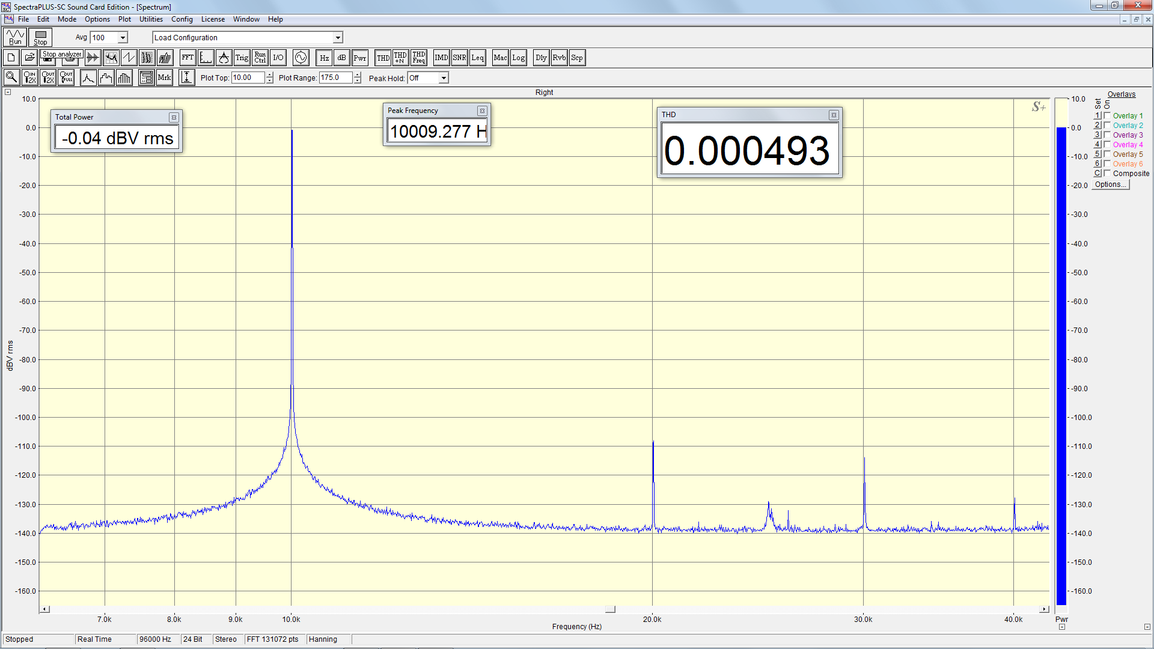Enable Overlay 1 checkbox
Viewport: 1154px width, 649px height.
[1107, 115]
